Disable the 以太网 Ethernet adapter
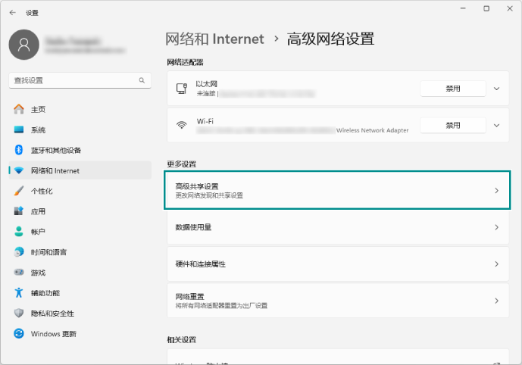522x365 pixels. pos(453,89)
